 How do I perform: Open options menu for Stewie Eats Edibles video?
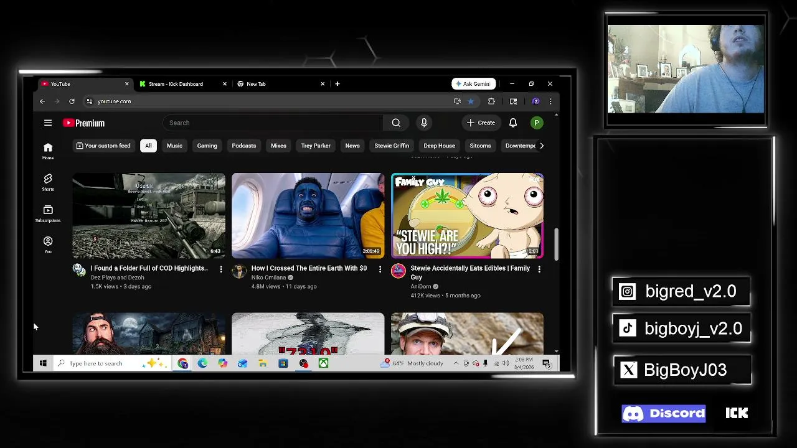(539, 269)
